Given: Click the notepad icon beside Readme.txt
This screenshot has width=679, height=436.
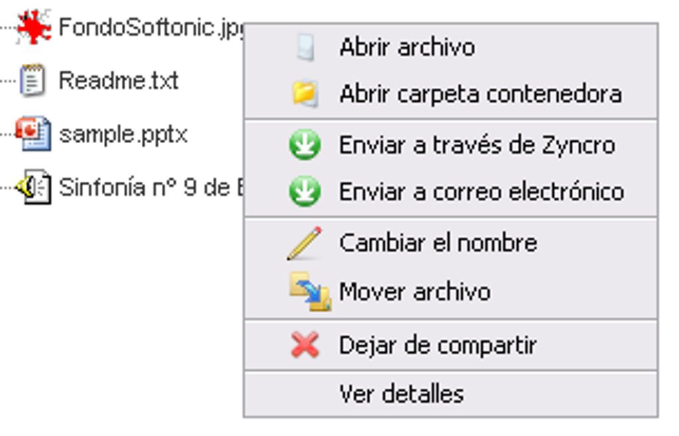Looking at the screenshot, I should click(x=32, y=81).
